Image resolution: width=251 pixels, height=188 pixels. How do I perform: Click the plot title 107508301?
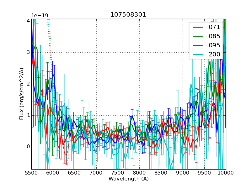click(x=128, y=15)
